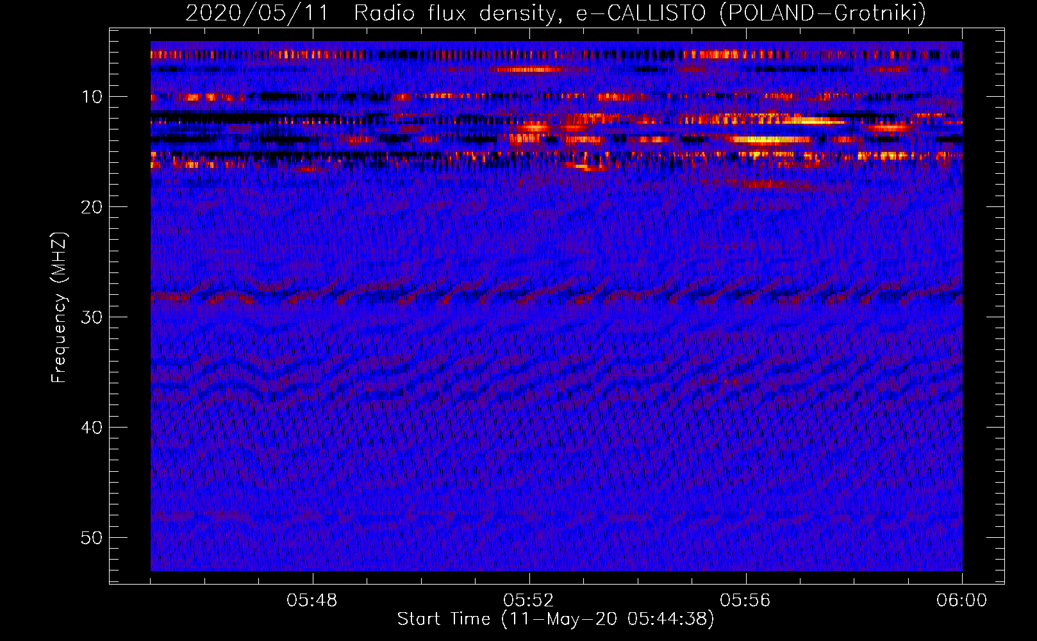The image size is (1037, 641).
Task: Click the time tick label "05:56"
Action: click(x=745, y=601)
